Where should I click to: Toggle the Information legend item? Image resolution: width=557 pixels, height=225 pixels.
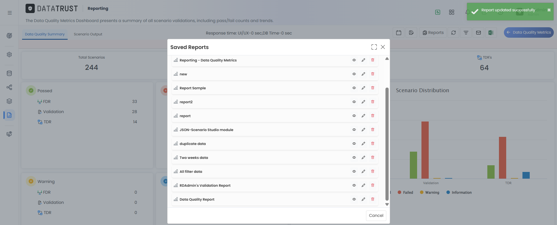point(459,193)
